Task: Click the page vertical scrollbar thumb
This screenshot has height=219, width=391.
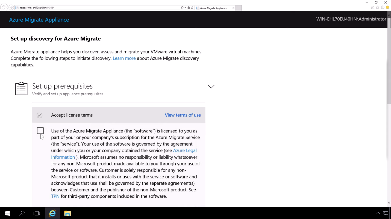Action: tap(389, 61)
